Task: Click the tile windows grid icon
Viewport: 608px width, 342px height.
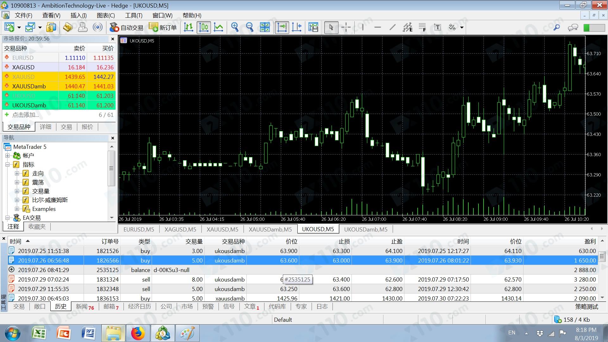Action: (265, 28)
